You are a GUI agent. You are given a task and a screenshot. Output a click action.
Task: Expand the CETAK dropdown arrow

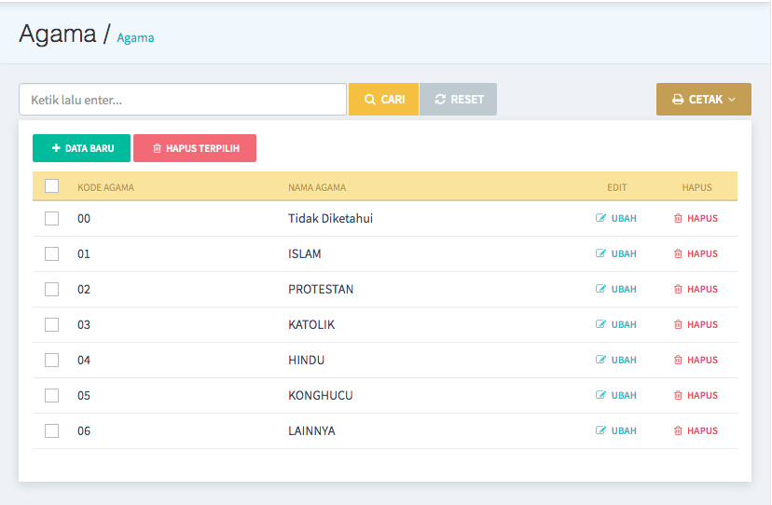(732, 100)
